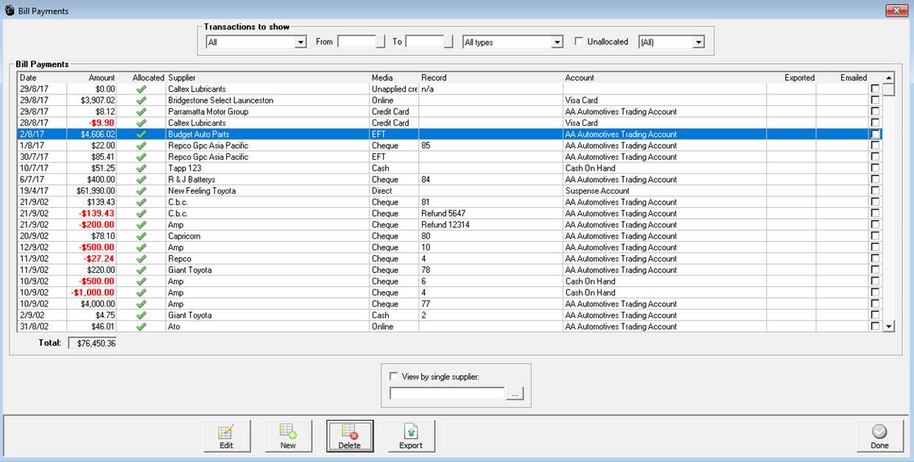Open the Transactions to show 'All' dropdown

pyautogui.click(x=300, y=43)
